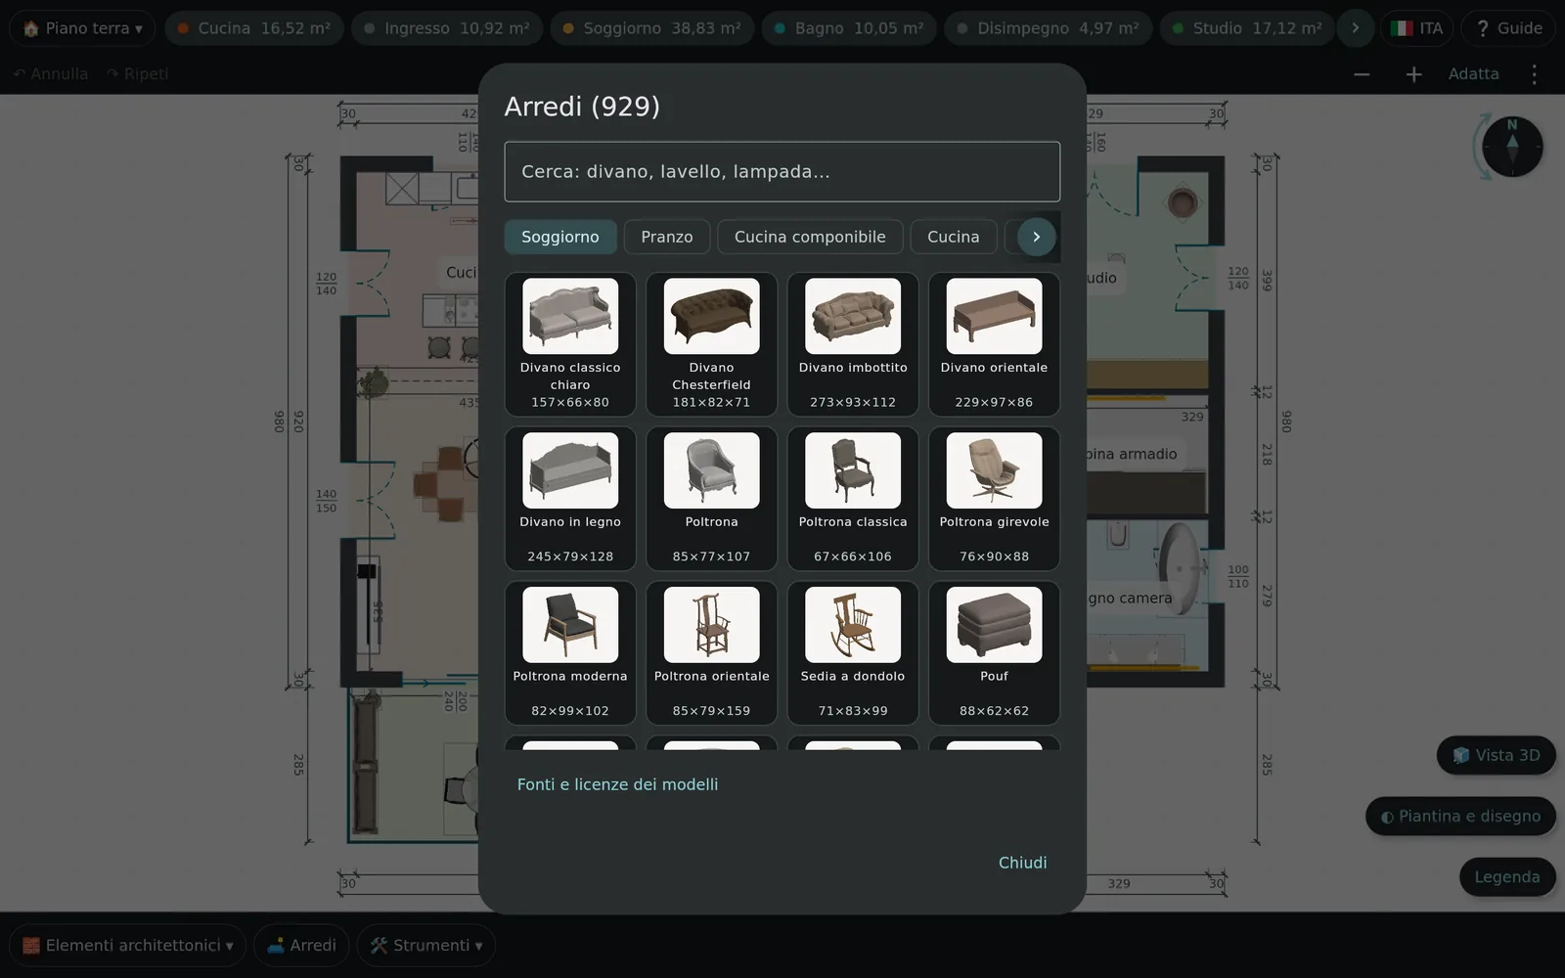Open the three-dot more options menu

(x=1534, y=74)
